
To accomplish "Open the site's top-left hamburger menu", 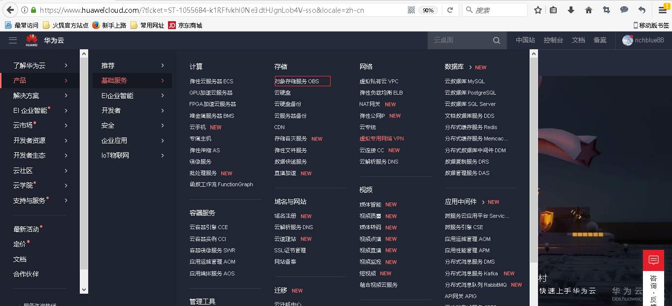I will [12, 40].
